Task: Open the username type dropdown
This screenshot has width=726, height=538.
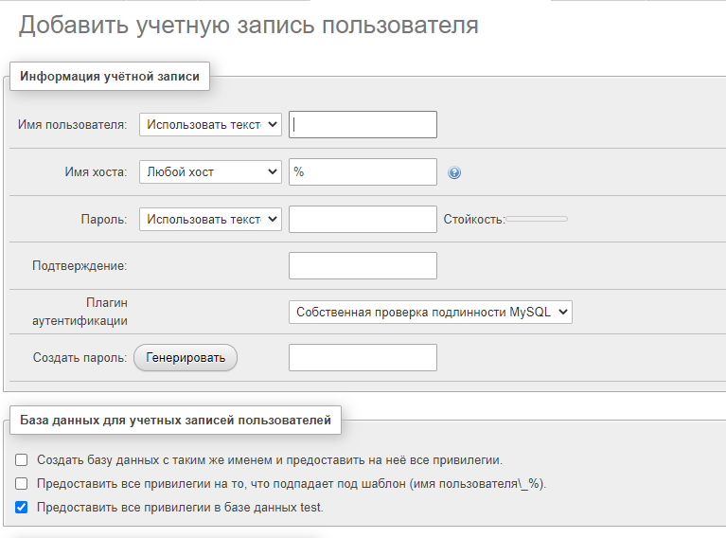Action: pyautogui.click(x=210, y=125)
